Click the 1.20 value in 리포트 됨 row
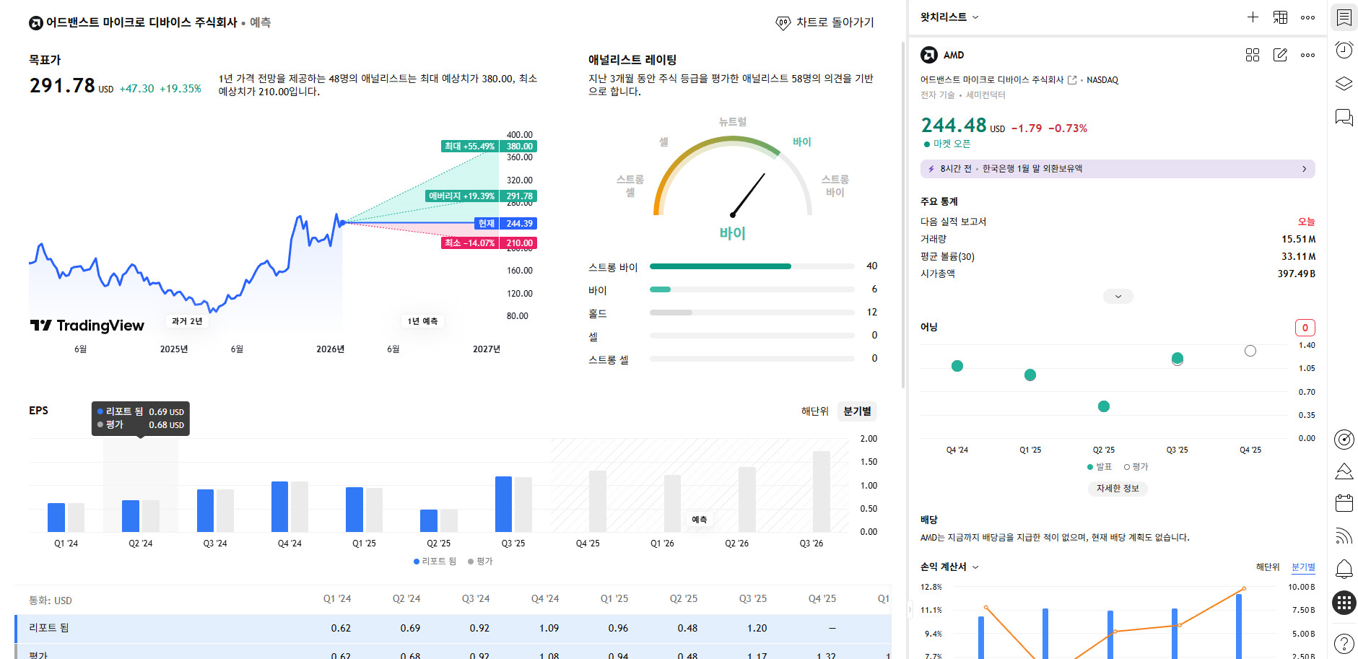 coord(757,628)
